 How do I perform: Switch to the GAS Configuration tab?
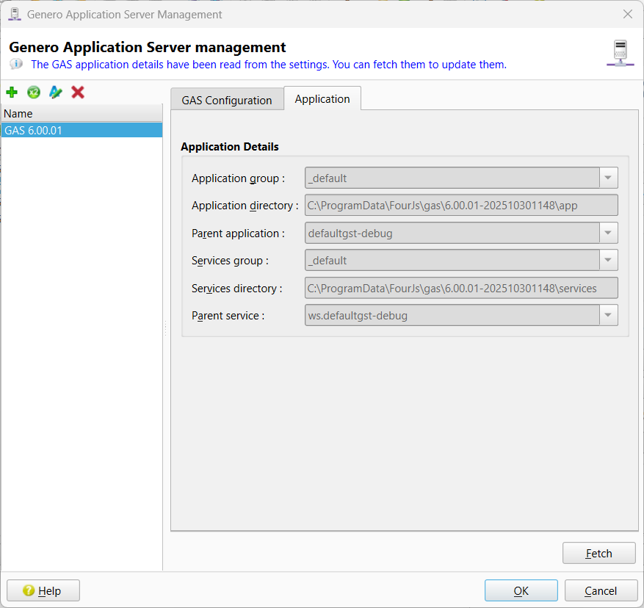click(227, 100)
